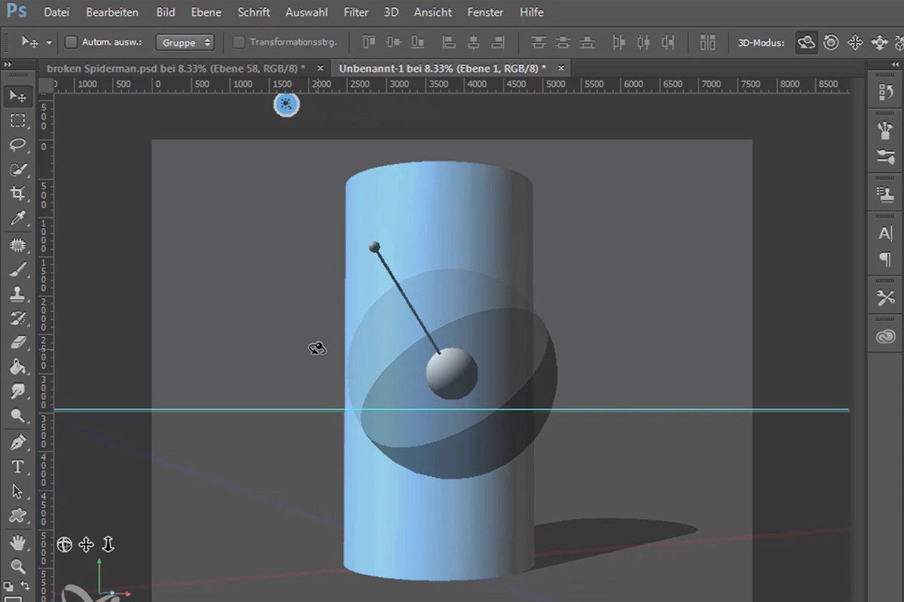
Task: Select the Hand tool
Action: pyautogui.click(x=18, y=542)
